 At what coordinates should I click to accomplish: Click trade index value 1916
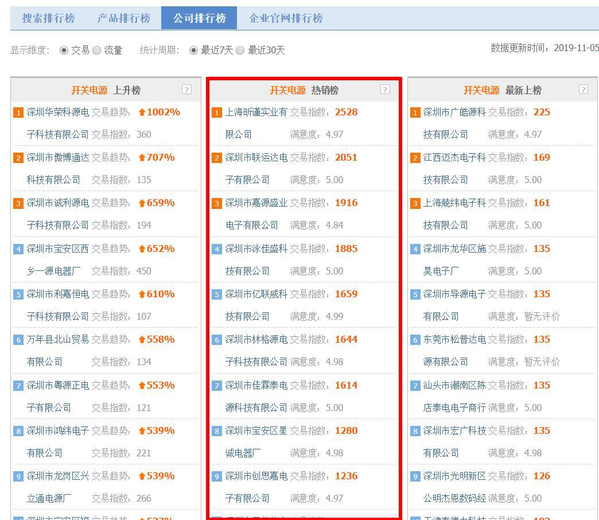click(346, 203)
